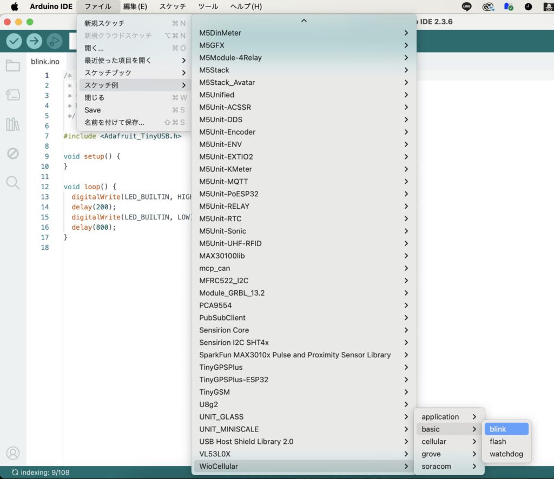Open the ヘルプ(H) menu
The image size is (554, 479).
click(246, 6)
